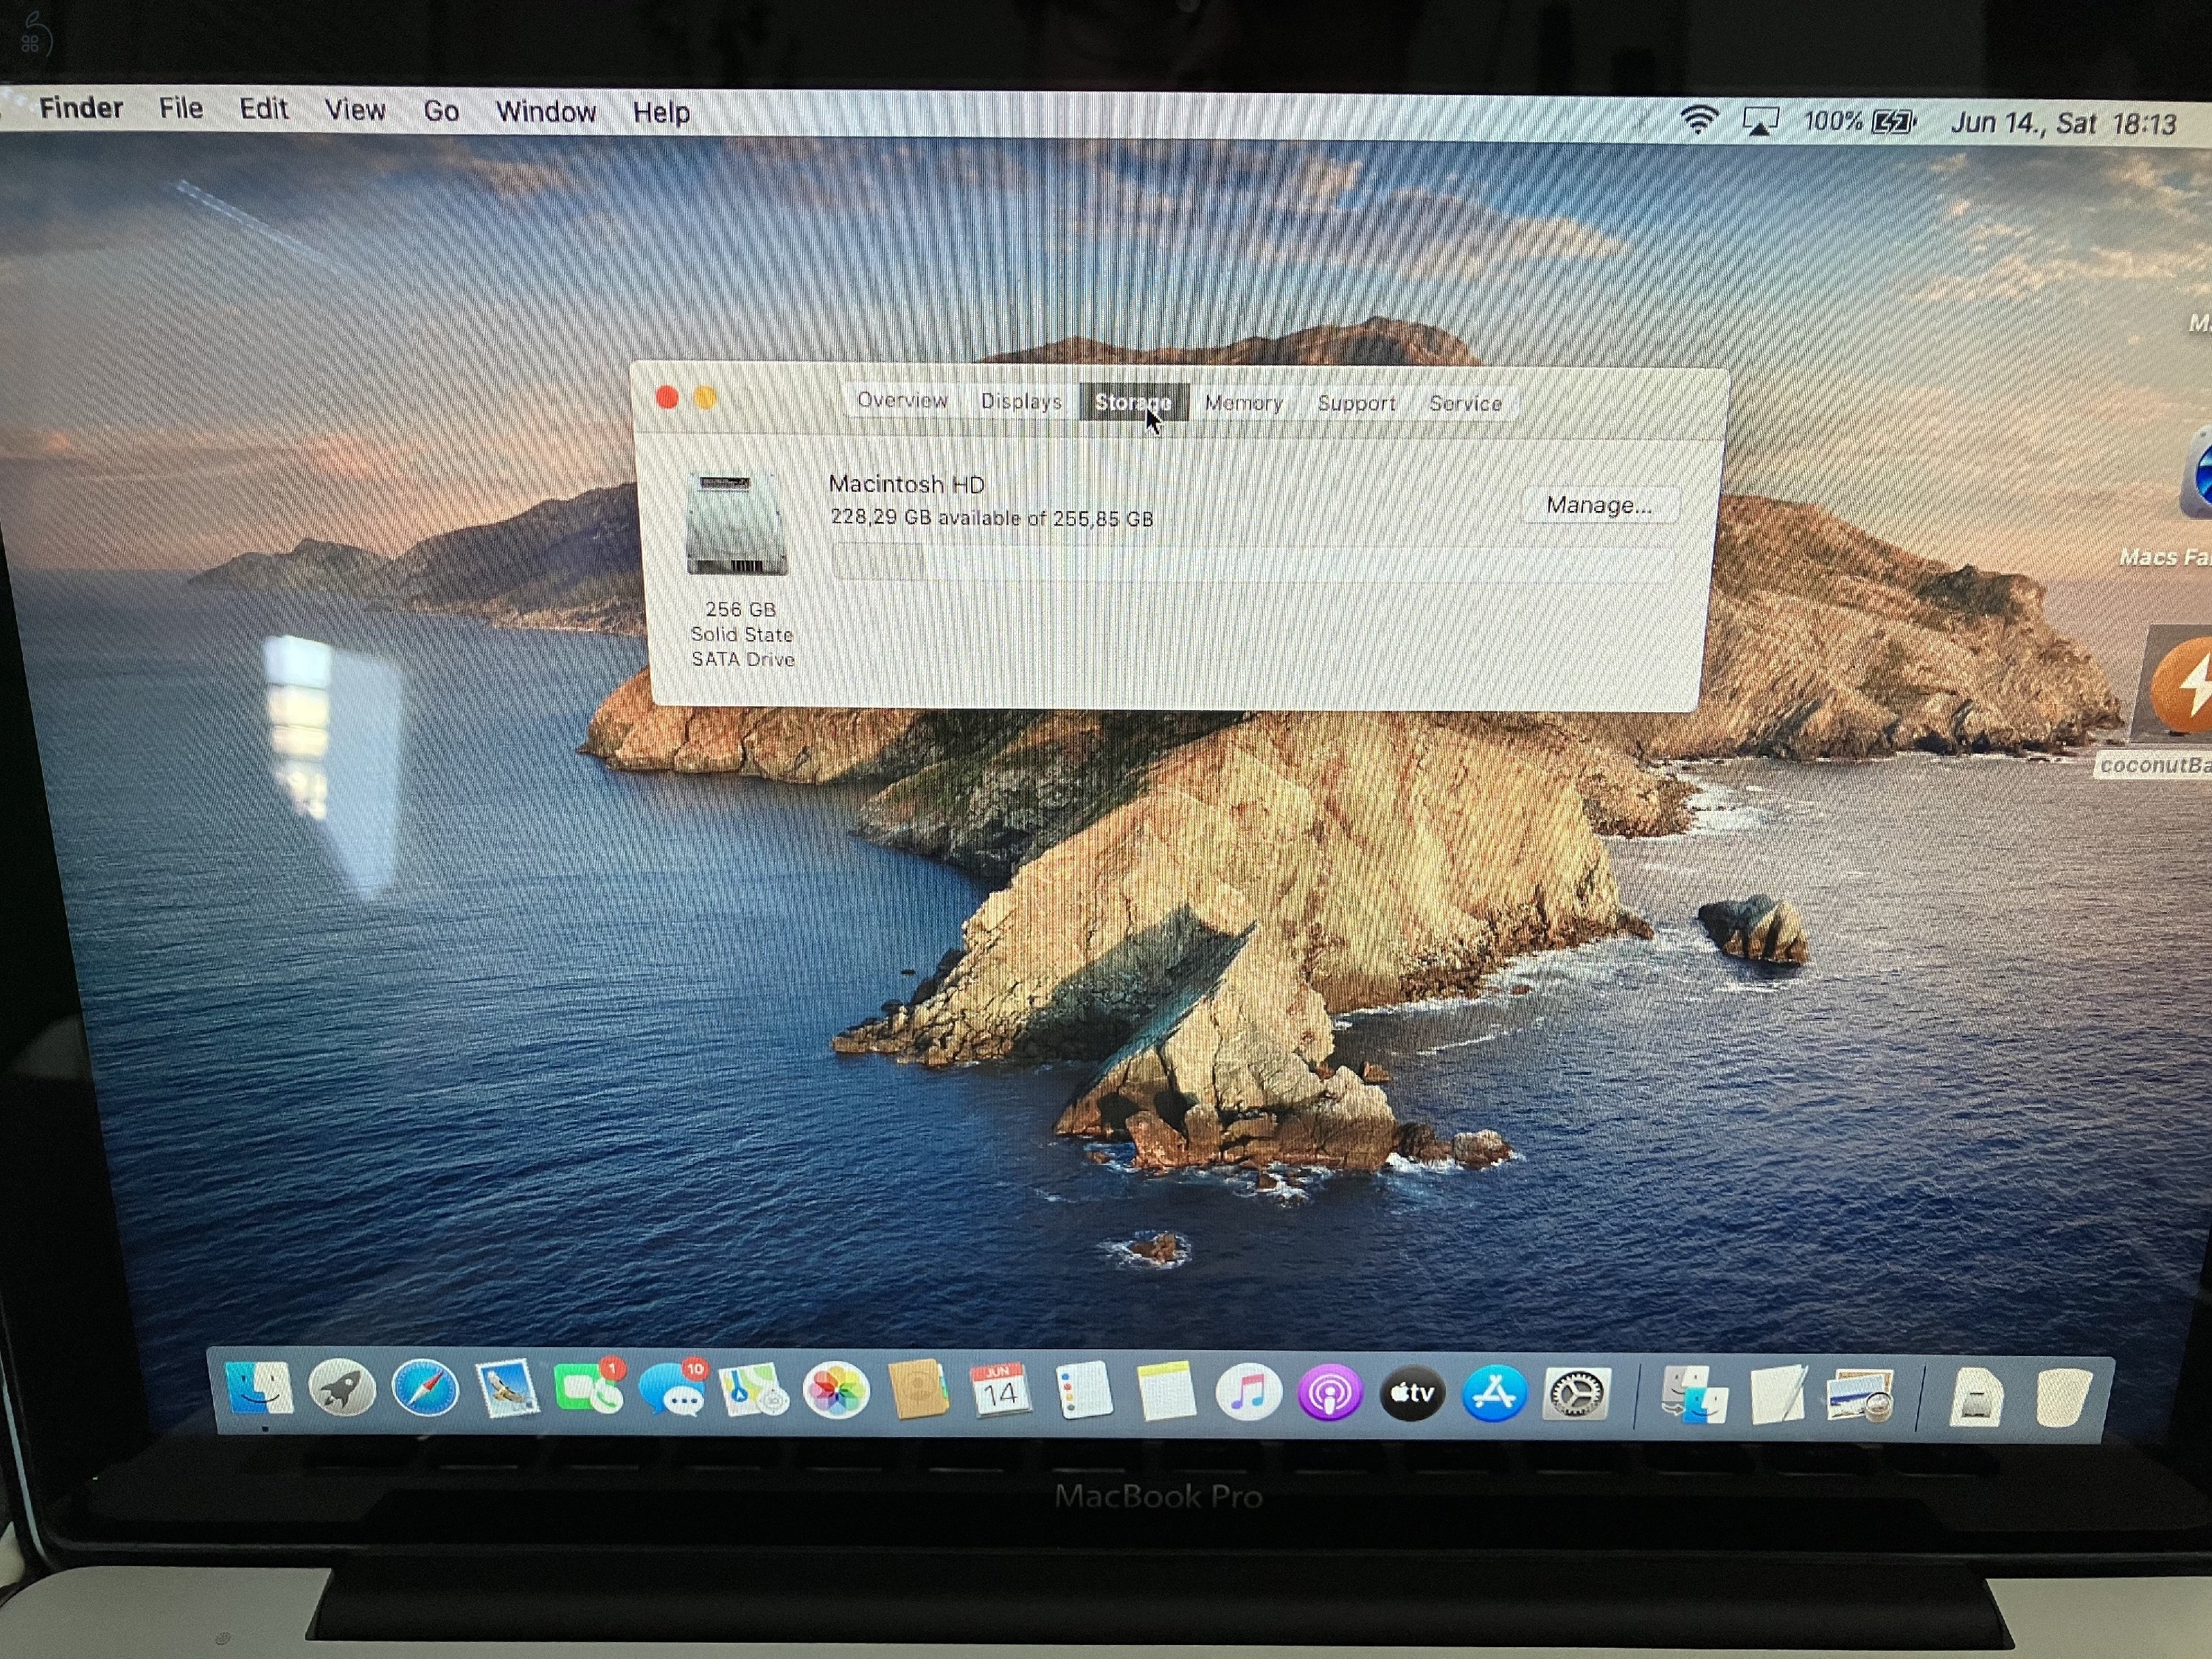Open the File menu

[x=181, y=108]
